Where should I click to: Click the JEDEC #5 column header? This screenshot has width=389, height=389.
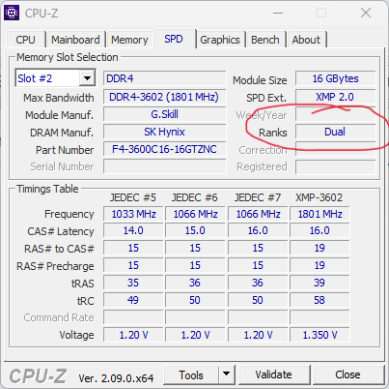[x=133, y=197]
